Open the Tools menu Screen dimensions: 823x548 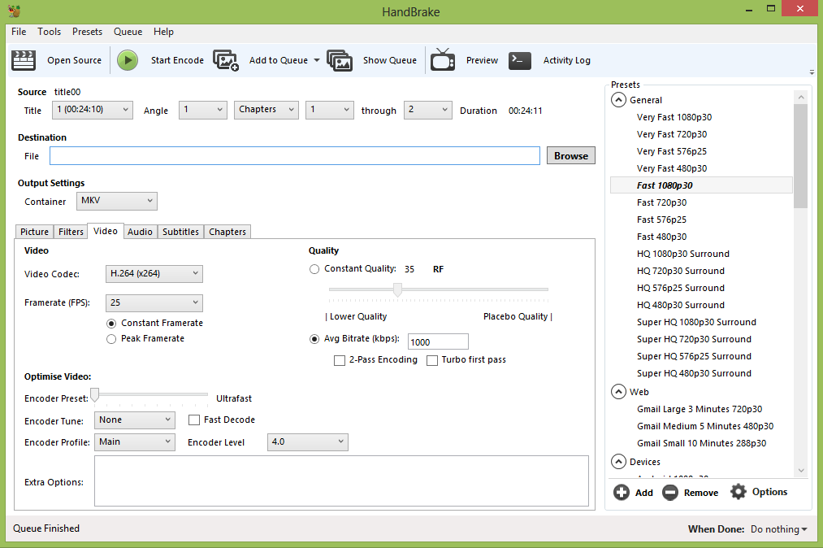click(50, 32)
